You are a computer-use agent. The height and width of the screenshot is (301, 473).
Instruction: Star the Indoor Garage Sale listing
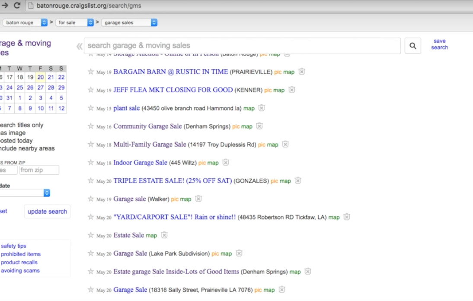[90, 163]
